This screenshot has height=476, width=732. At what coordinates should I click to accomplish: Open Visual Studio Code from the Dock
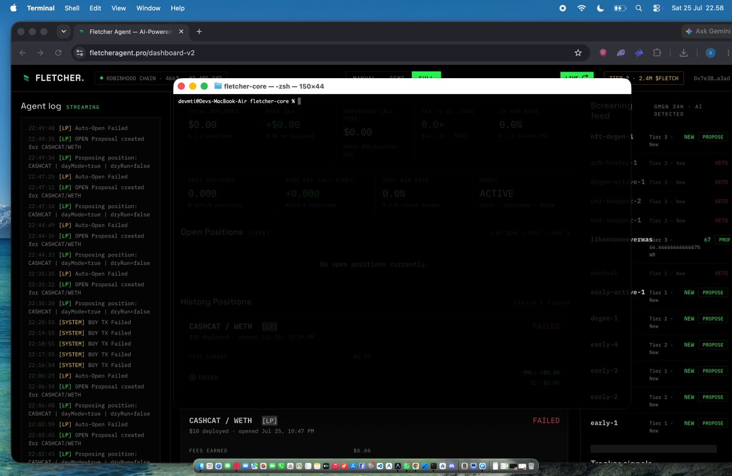(x=380, y=466)
